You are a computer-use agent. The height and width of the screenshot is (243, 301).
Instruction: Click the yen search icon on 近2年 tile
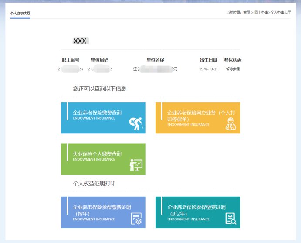230,219
